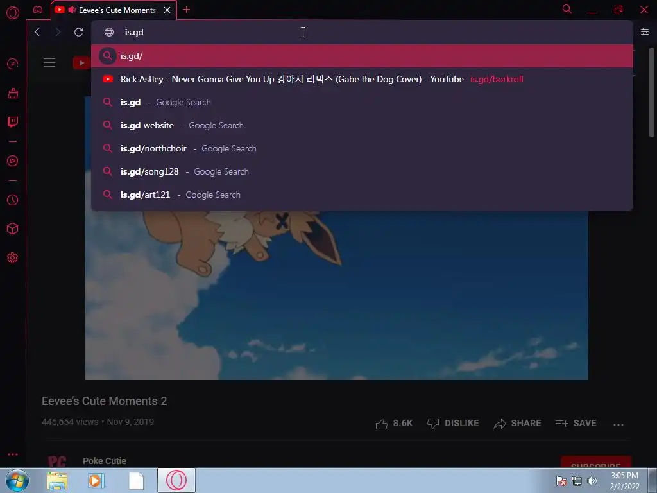Go back to previous page
The height and width of the screenshot is (493, 657).
37,32
